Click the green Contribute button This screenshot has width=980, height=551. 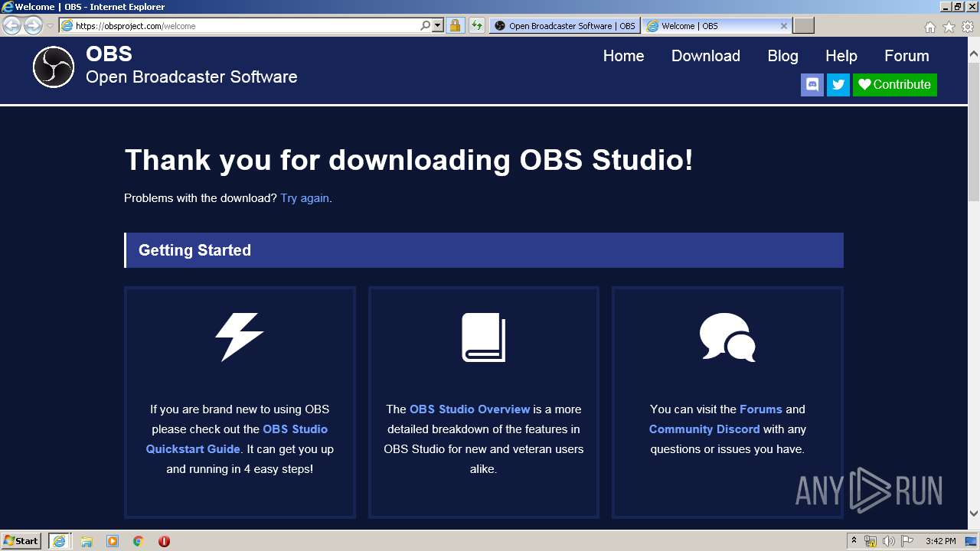tap(895, 85)
